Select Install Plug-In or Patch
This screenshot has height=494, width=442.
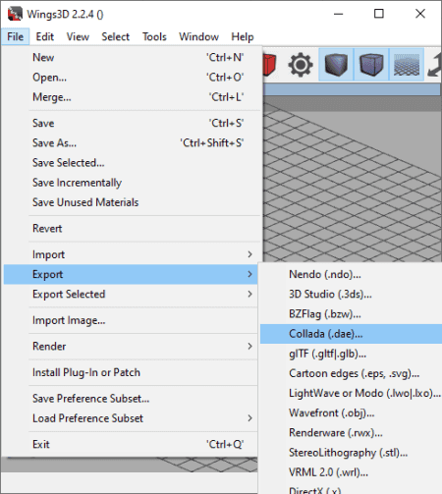point(131,372)
